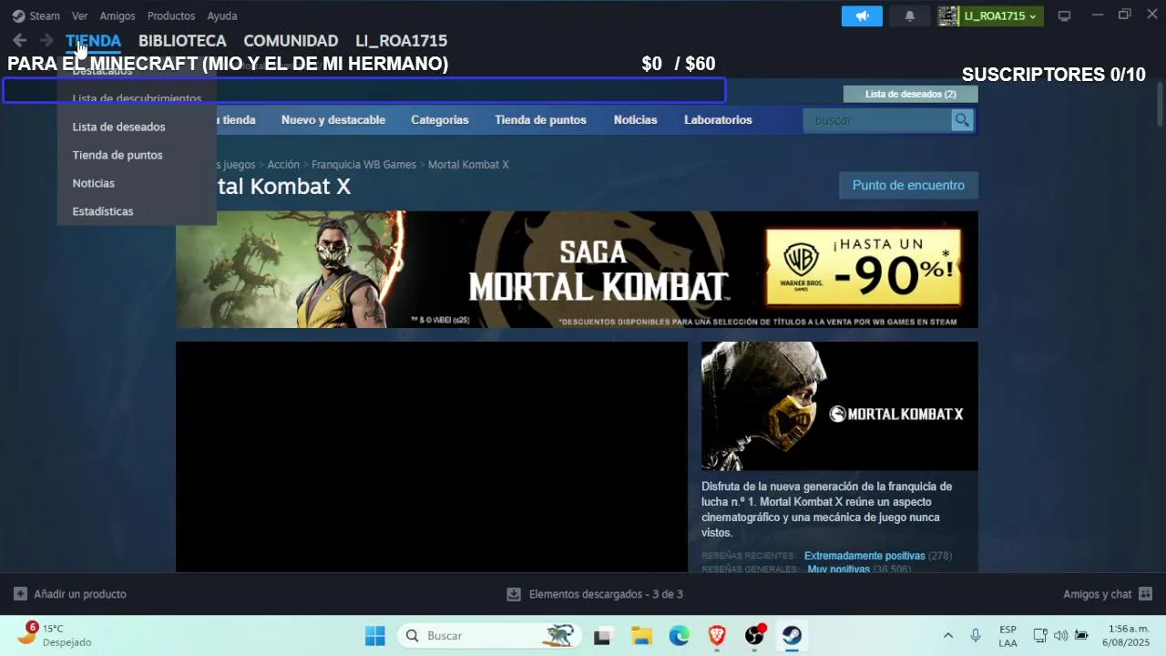Viewport: 1166px width, 656px height.
Task: Open the Steam taskbar icon
Action: 792,636
